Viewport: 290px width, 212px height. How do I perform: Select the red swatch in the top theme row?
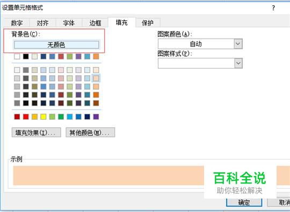point(61,56)
